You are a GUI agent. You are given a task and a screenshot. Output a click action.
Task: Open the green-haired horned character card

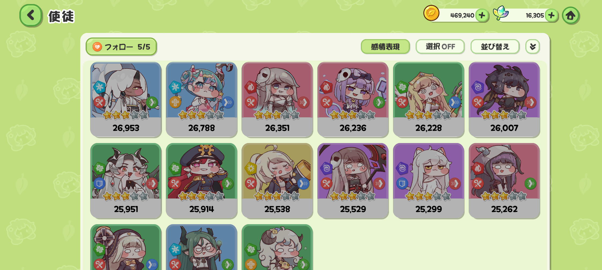coord(201,247)
